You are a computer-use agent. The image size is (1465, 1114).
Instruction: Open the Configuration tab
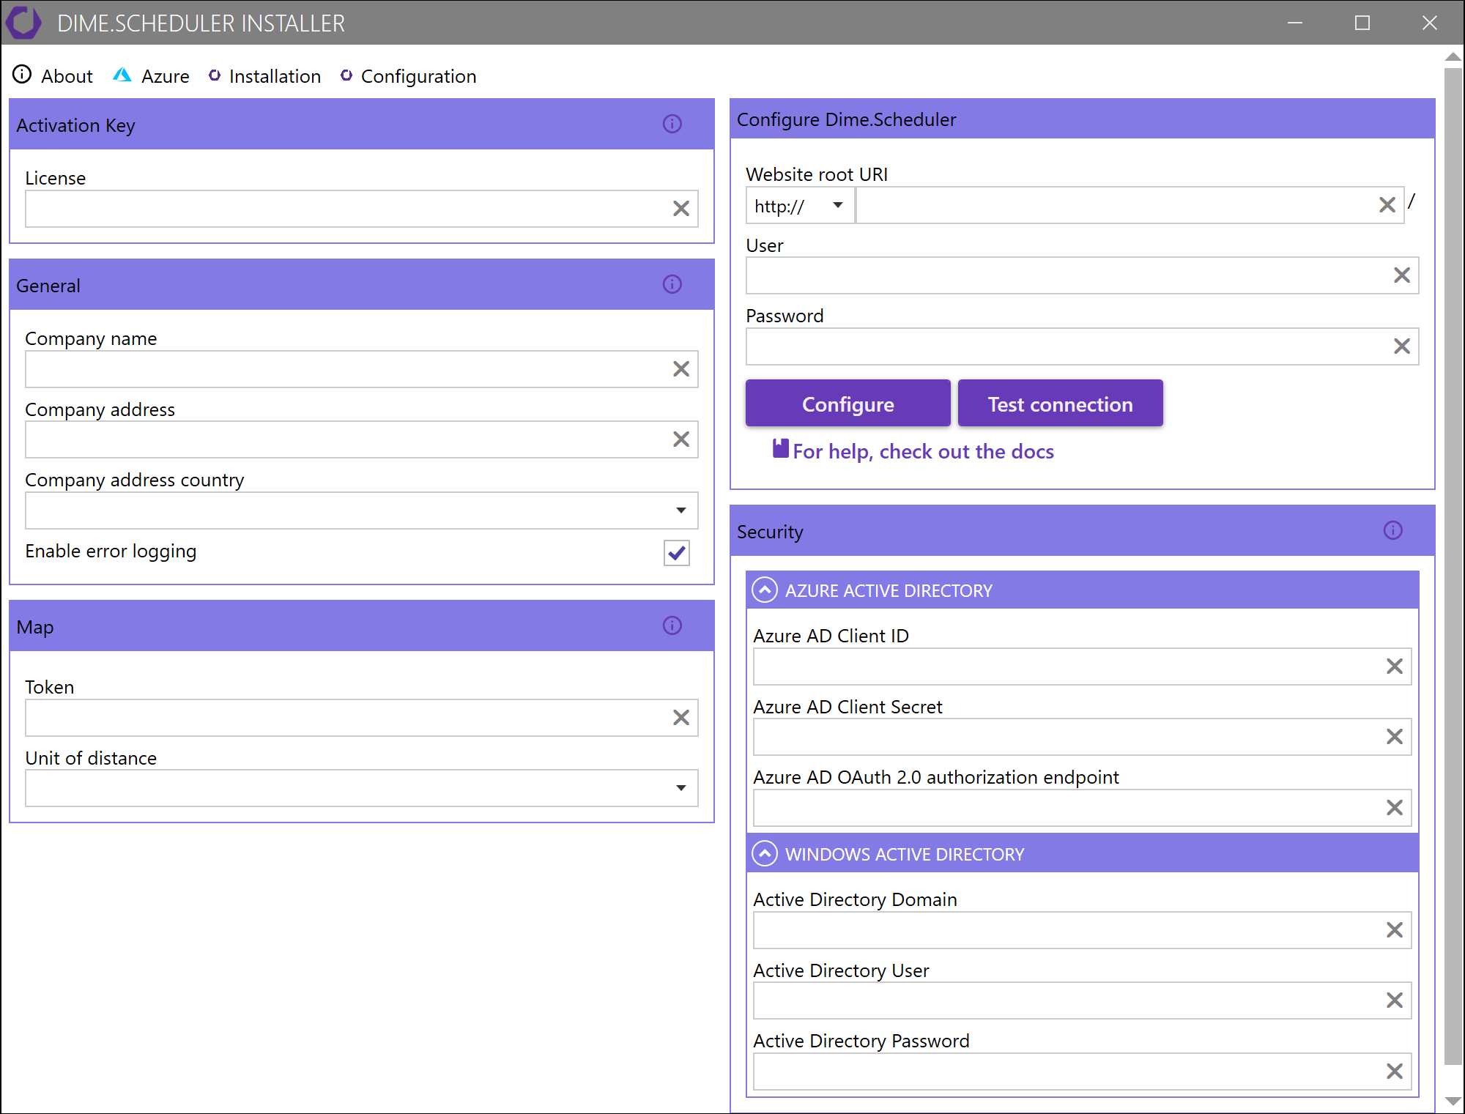point(409,75)
